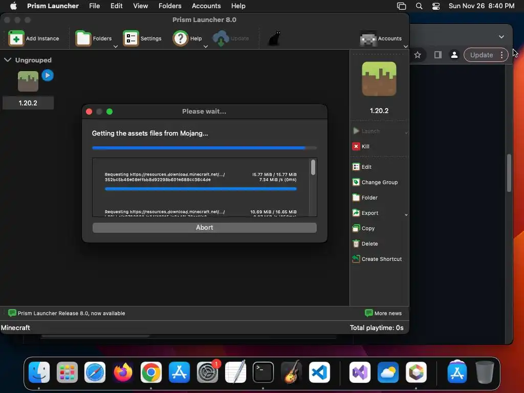Open the More news button

[x=383, y=313]
